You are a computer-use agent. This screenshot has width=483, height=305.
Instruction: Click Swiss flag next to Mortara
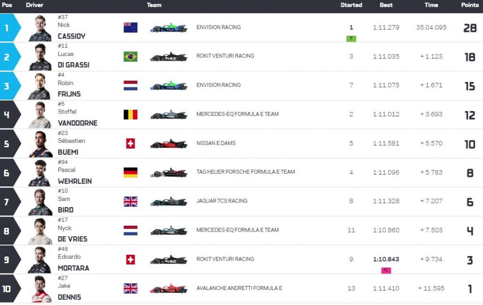[x=130, y=259]
